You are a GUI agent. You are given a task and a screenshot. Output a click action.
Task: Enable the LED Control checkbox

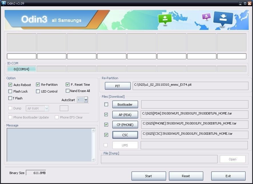[38, 91]
